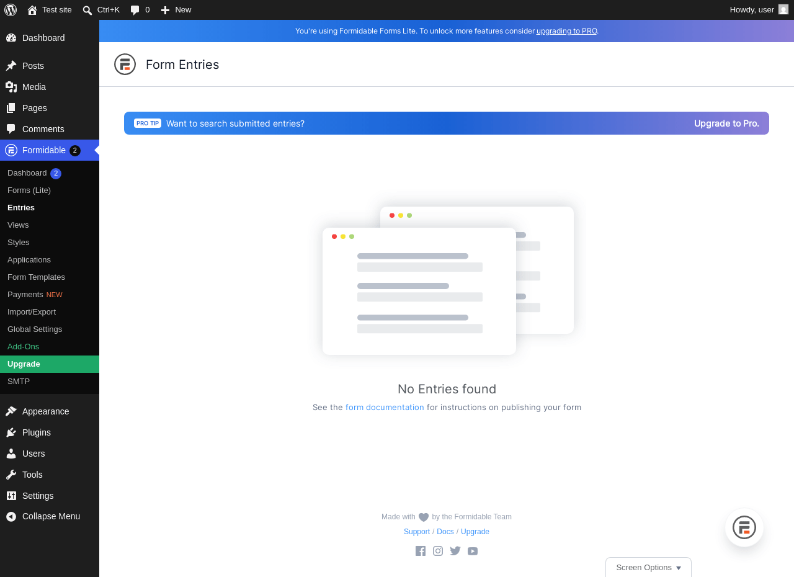Screen dimensions: 794x577
Task: Click the Formidable logo in sidebar menu
Action: 11,150
